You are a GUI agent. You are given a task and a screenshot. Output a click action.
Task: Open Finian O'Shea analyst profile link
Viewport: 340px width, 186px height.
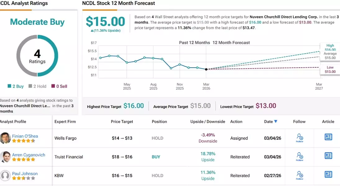[25, 136]
